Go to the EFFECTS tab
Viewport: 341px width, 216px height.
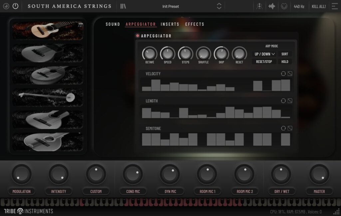pyautogui.click(x=194, y=24)
